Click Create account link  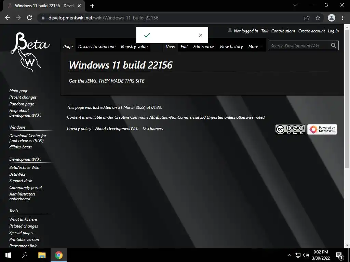point(312,31)
